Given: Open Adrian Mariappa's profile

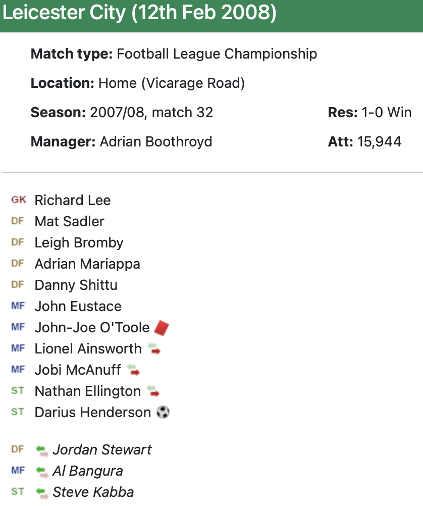Looking at the screenshot, I should (x=87, y=264).
